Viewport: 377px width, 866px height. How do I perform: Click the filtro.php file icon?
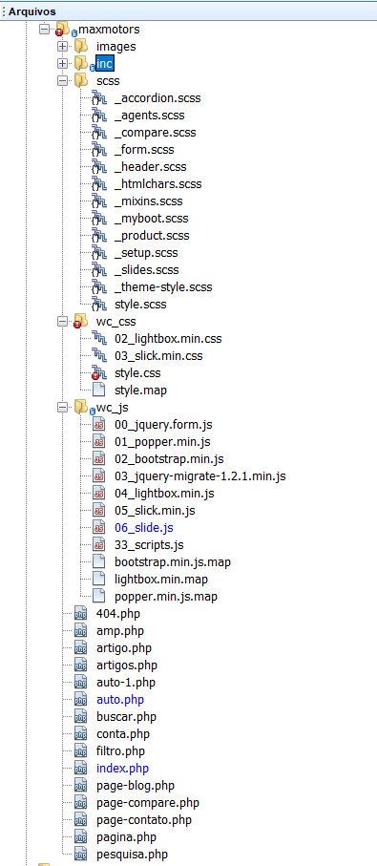click(81, 750)
